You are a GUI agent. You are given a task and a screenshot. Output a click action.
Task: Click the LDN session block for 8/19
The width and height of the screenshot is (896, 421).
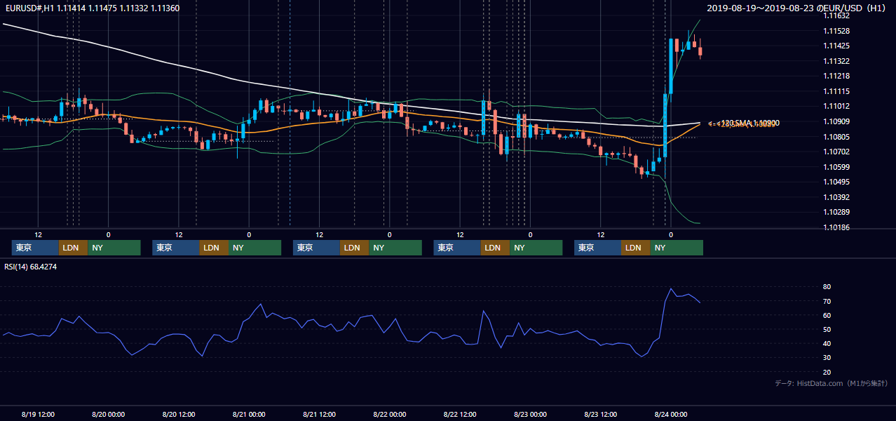[73, 248]
